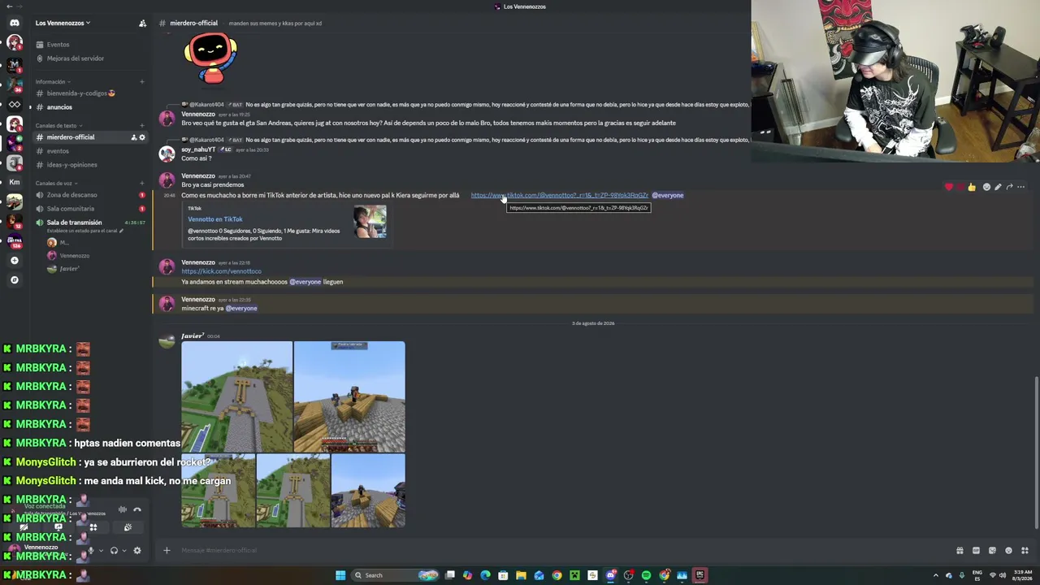Open Discord direct messages home icon
The height and width of the screenshot is (585, 1040).
[x=14, y=23]
